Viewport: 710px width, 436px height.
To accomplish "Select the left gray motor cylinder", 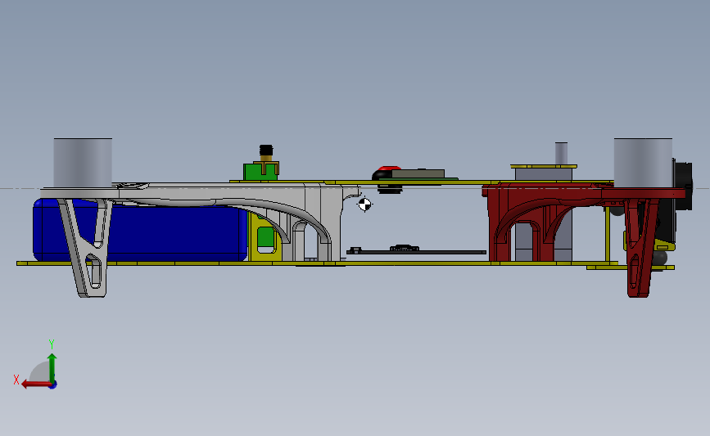I will tap(83, 162).
